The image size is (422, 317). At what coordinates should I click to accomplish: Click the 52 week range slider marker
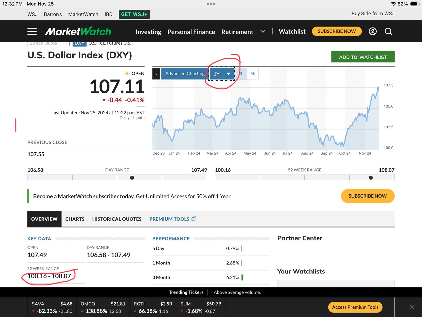(371, 178)
